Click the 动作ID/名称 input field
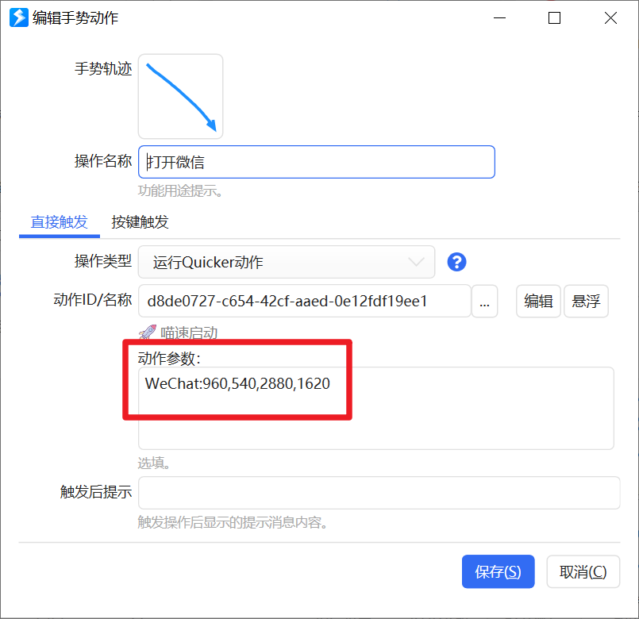The height and width of the screenshot is (619, 639). point(305,301)
